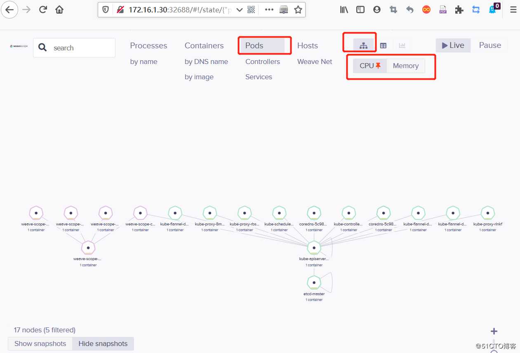Open Firefox account menu
This screenshot has height=353, width=520.
click(x=377, y=10)
